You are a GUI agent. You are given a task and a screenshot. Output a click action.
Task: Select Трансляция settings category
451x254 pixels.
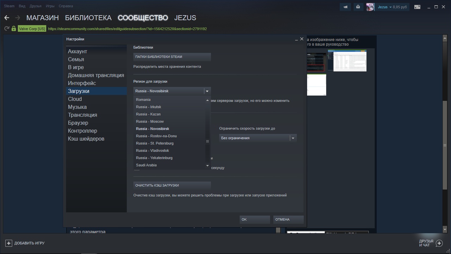[x=96, y=115]
